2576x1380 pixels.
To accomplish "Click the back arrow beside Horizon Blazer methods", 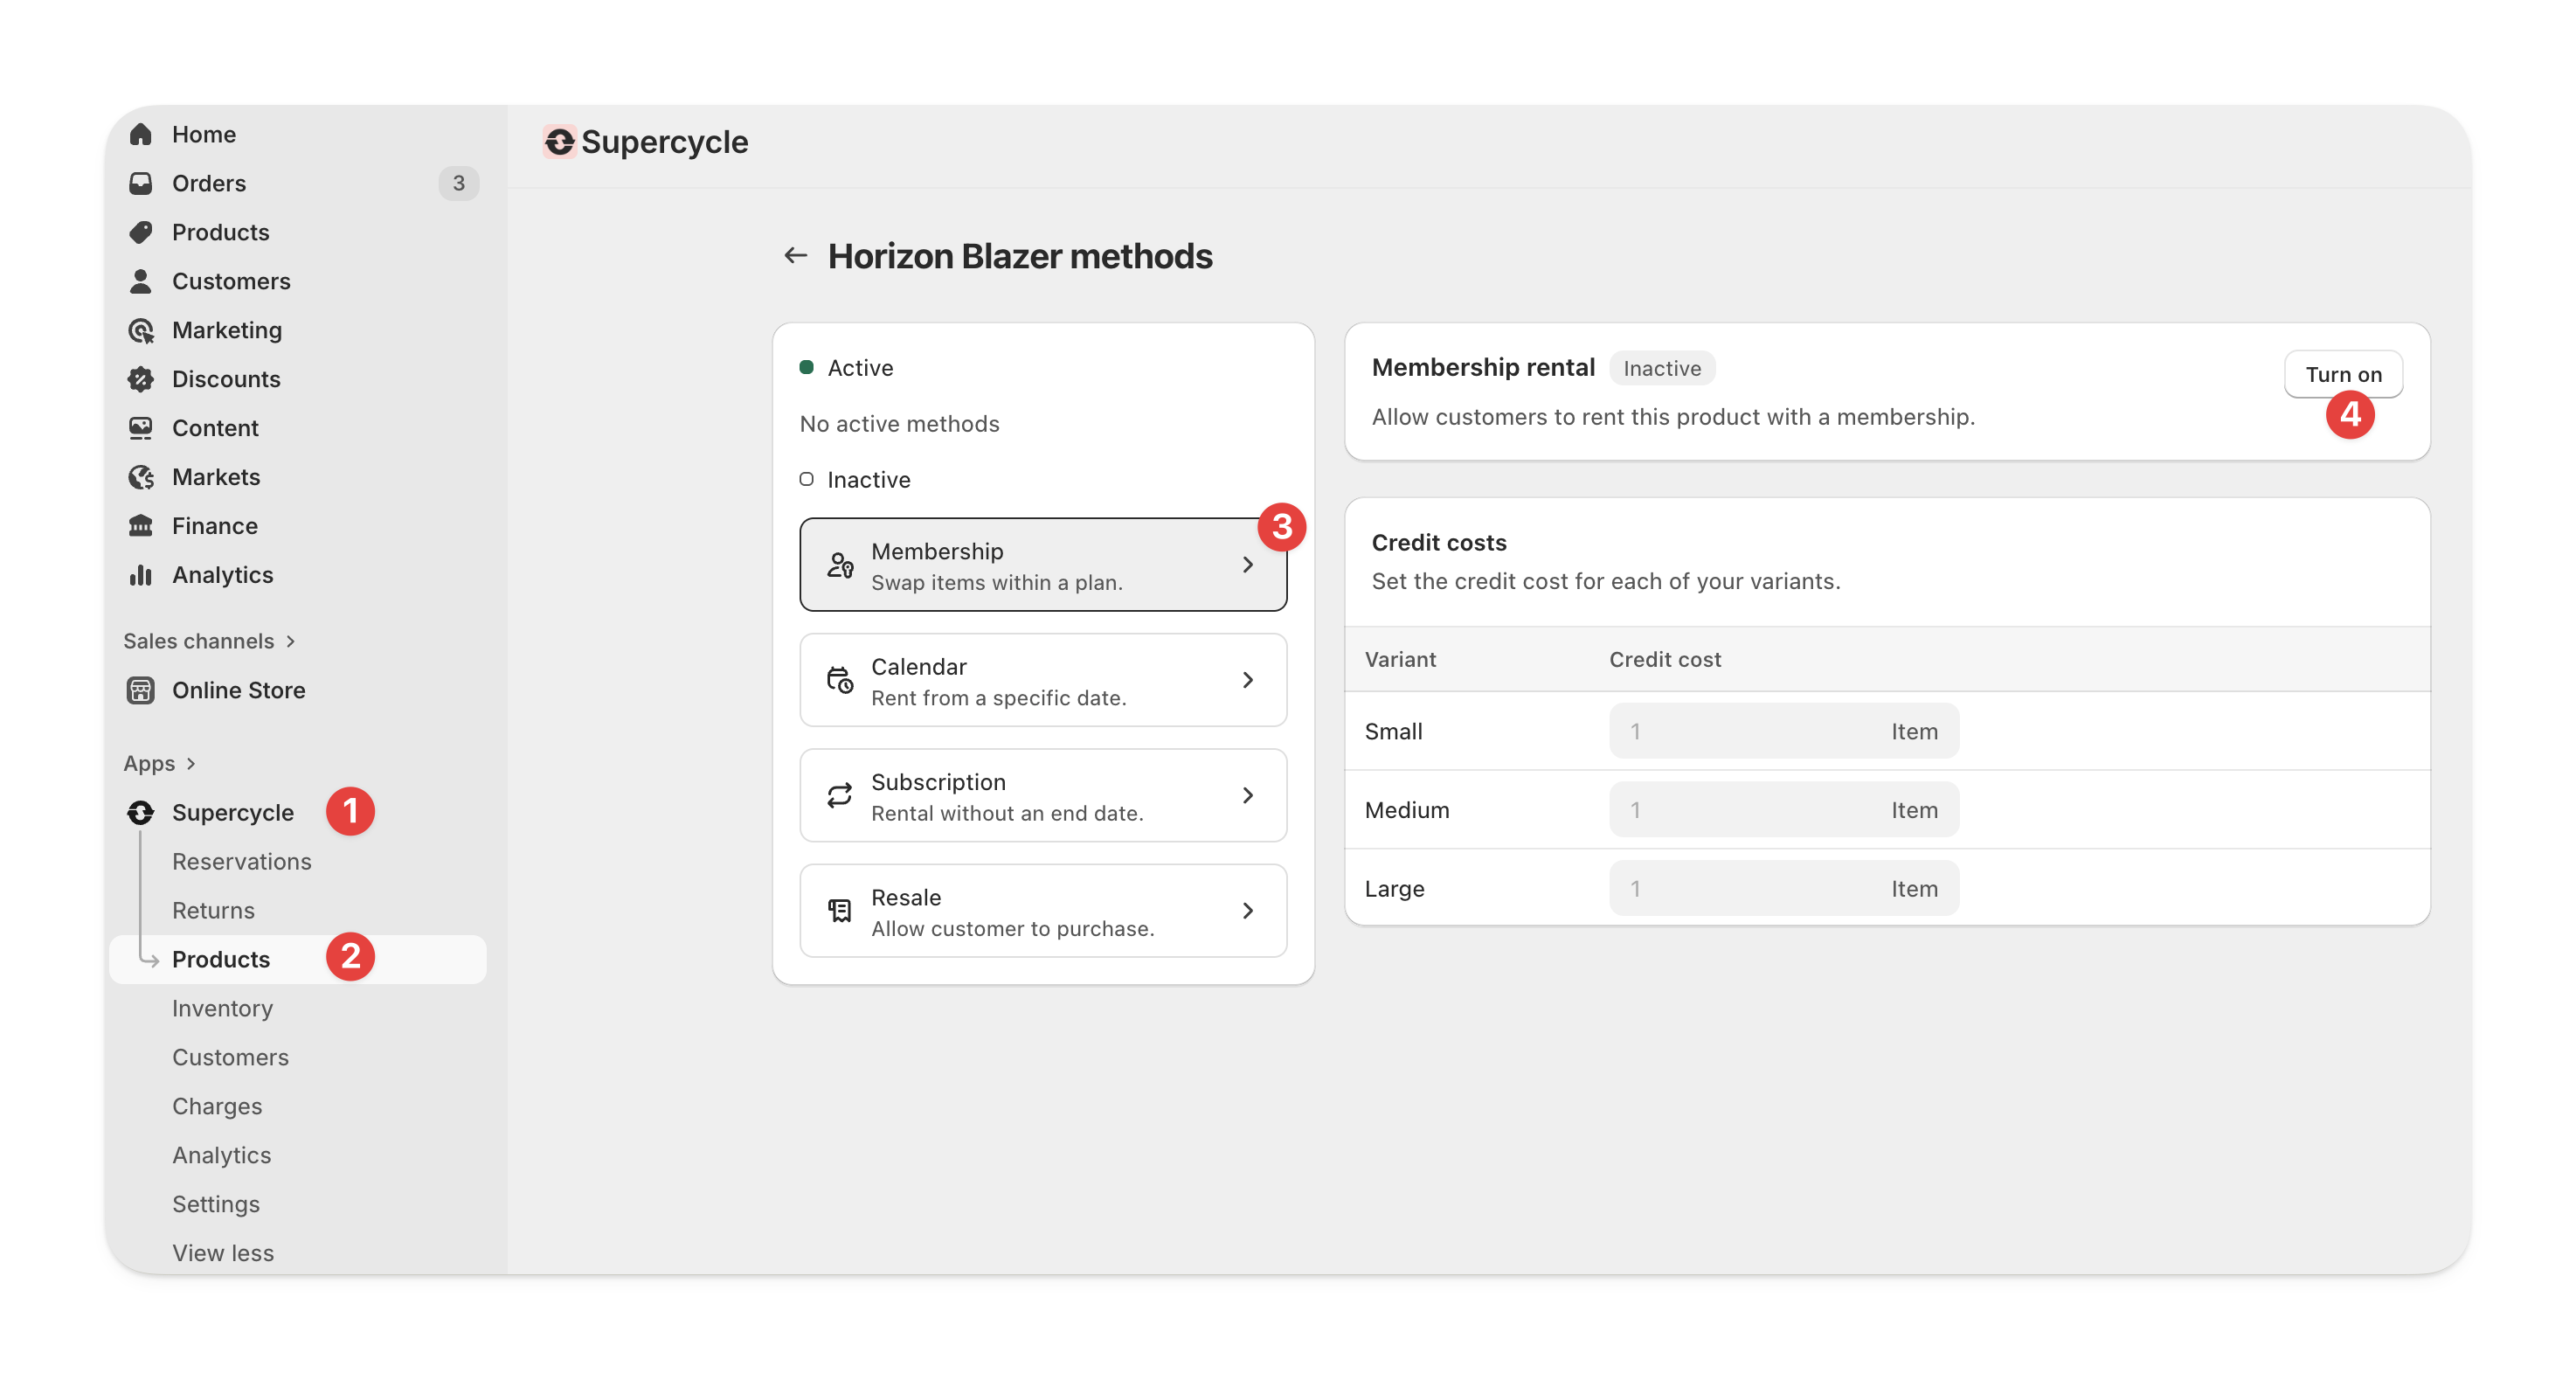I will coord(795,256).
